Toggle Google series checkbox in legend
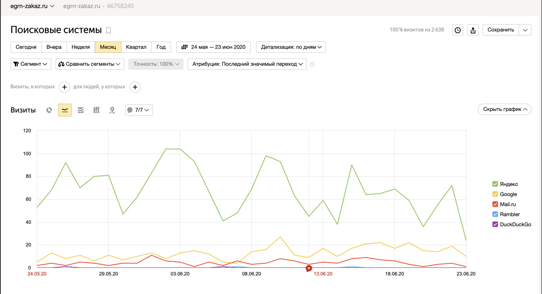 pyautogui.click(x=495, y=194)
